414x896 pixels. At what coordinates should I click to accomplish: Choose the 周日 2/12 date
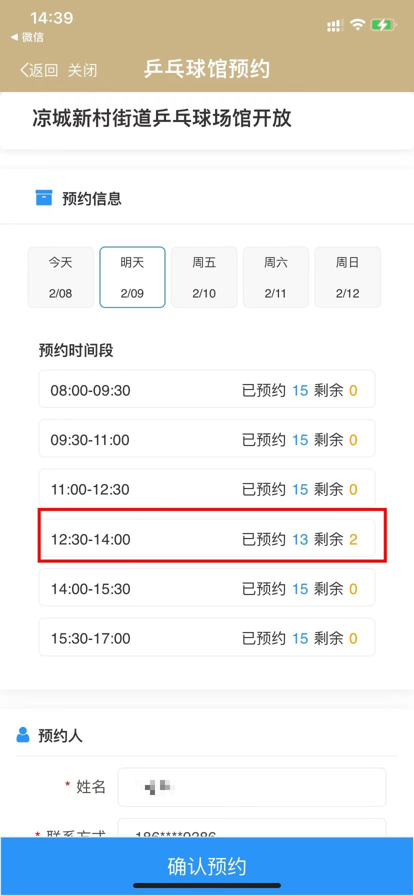pos(347,277)
